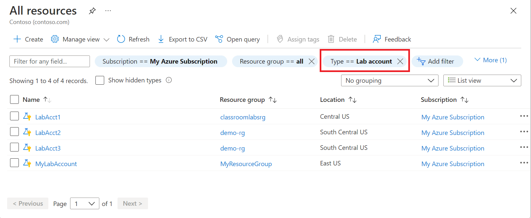531x218 pixels.
Task: Select the LabAcct2 row checkbox
Action: (x=14, y=131)
